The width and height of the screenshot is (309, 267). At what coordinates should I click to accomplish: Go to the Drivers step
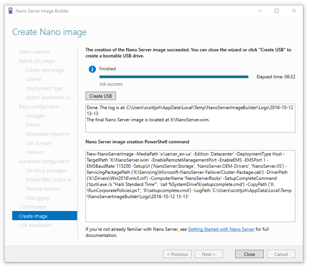click(x=33, y=125)
